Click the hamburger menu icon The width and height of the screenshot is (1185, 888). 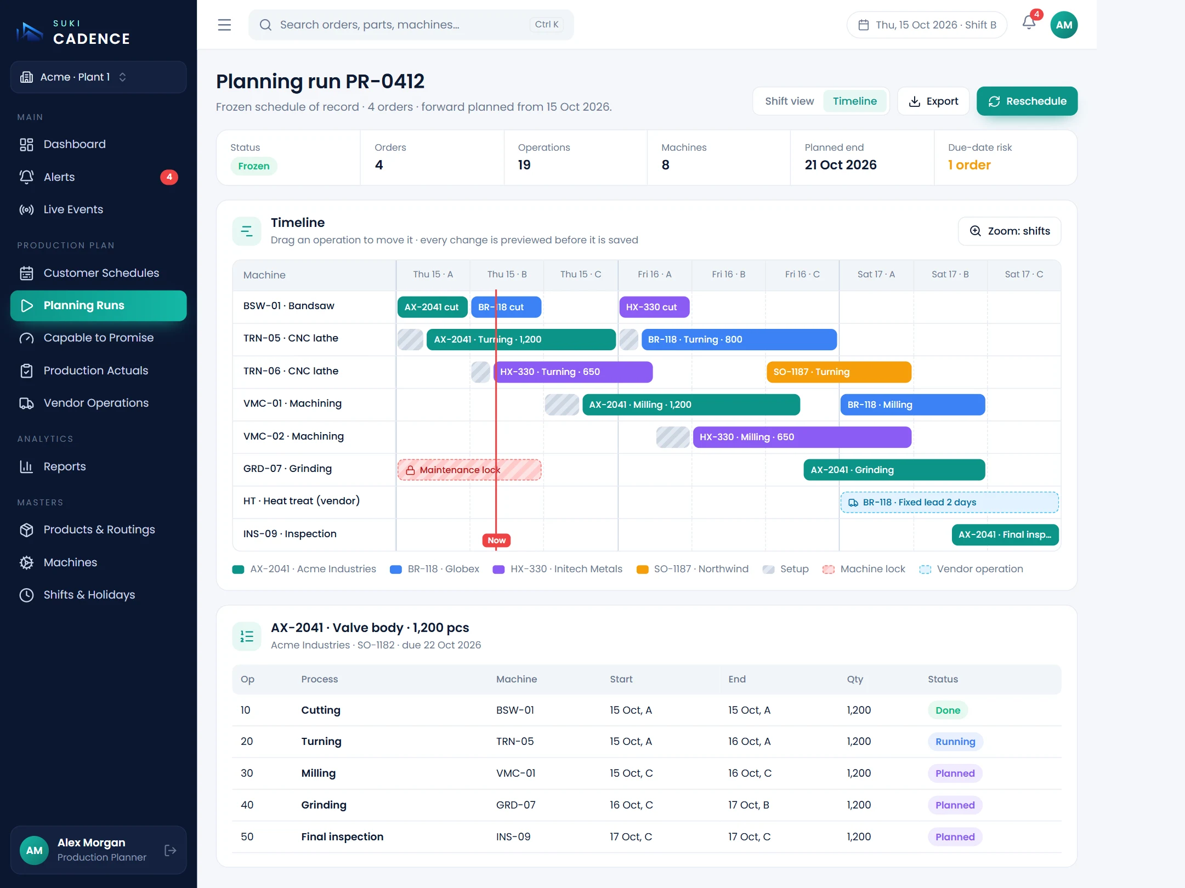click(x=224, y=25)
